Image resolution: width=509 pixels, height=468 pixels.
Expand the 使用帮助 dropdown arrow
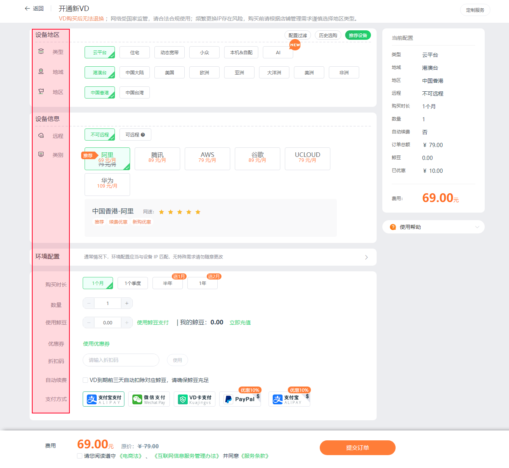click(x=477, y=227)
